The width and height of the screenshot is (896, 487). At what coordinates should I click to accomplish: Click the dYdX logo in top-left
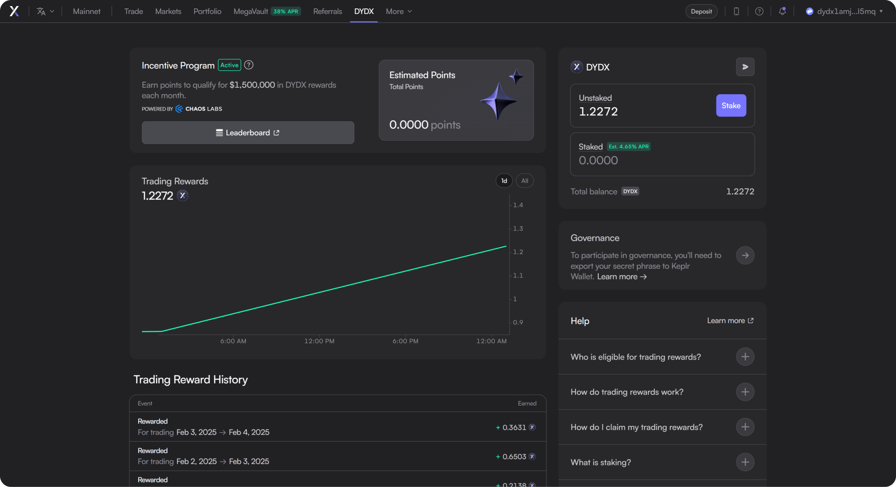tap(14, 11)
